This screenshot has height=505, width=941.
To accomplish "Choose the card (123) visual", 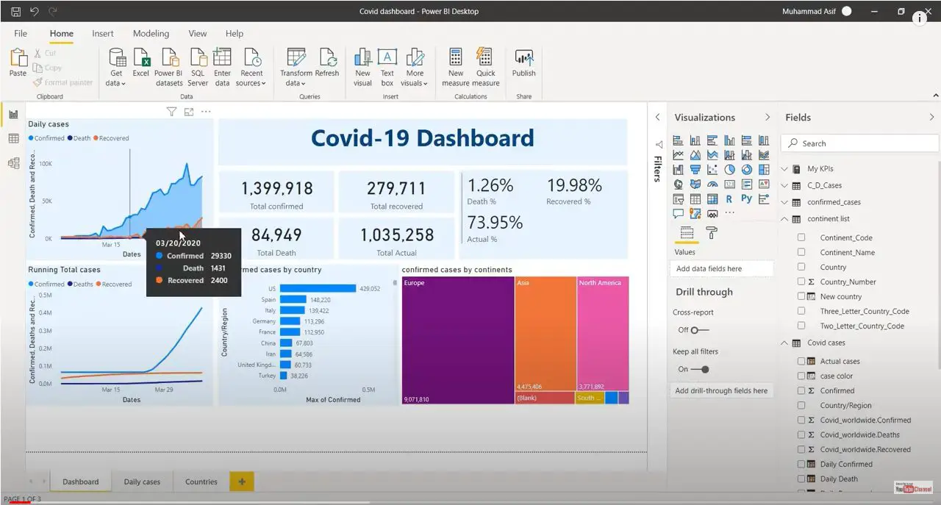I will [729, 184].
